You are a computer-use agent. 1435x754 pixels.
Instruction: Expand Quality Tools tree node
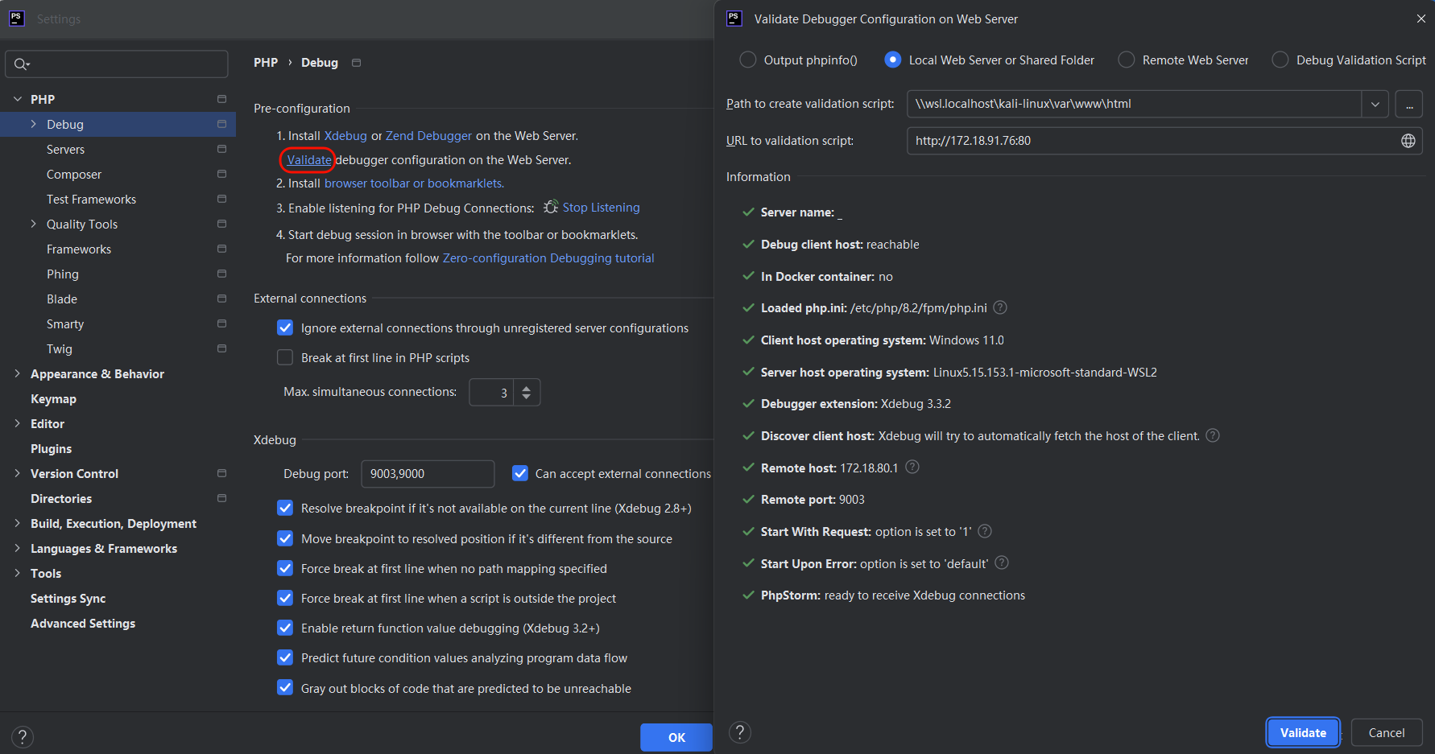pyautogui.click(x=33, y=224)
